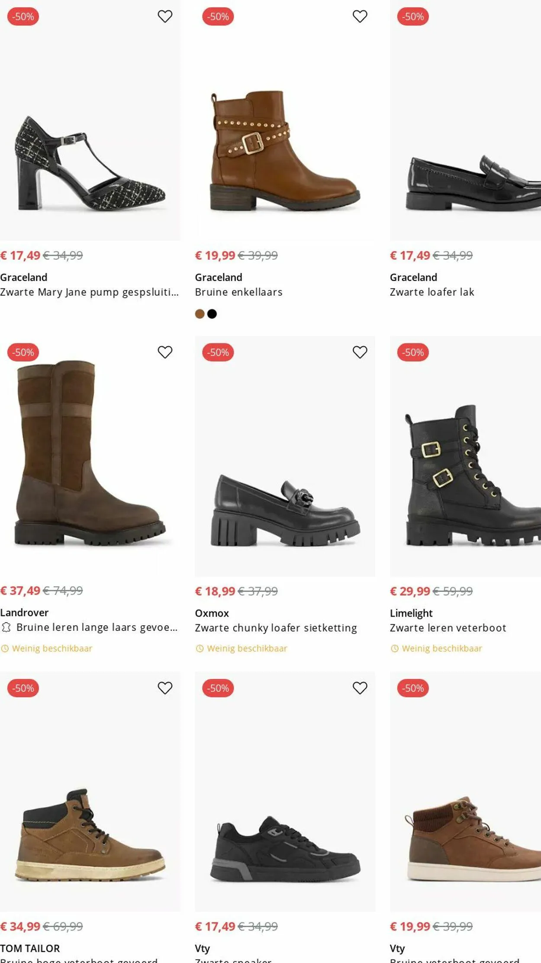Favorite the Bruine enkellaars heart icon
The height and width of the screenshot is (963, 541).
point(360,16)
